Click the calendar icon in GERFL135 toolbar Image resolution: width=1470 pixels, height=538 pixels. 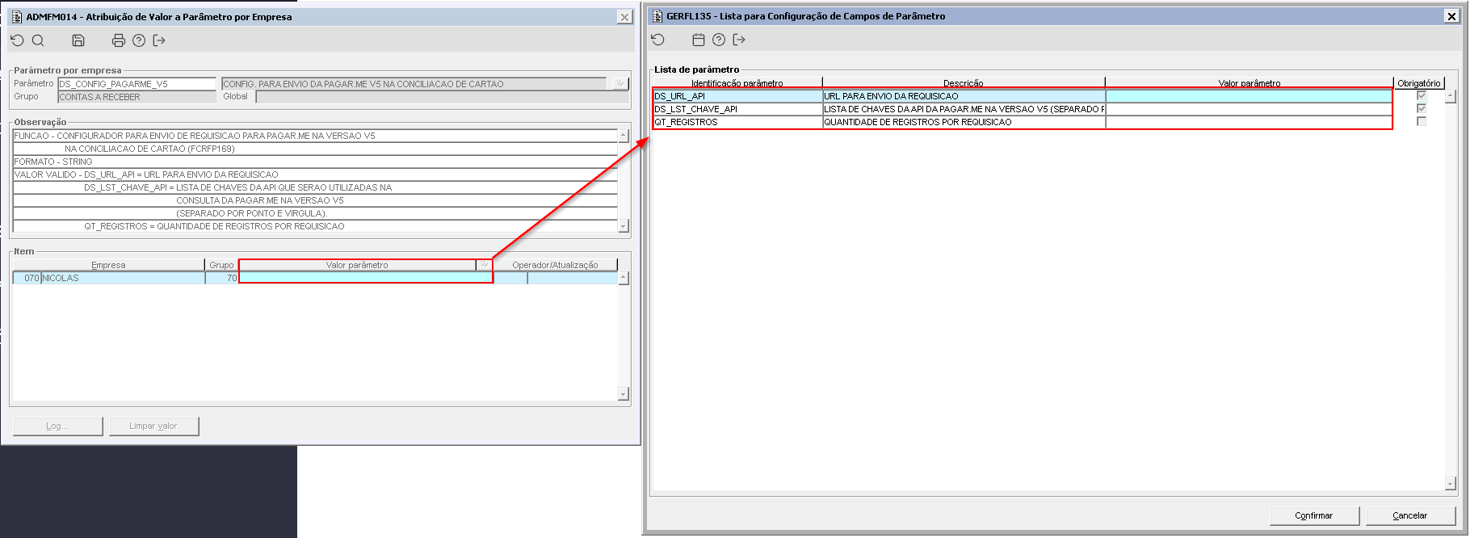click(x=699, y=40)
